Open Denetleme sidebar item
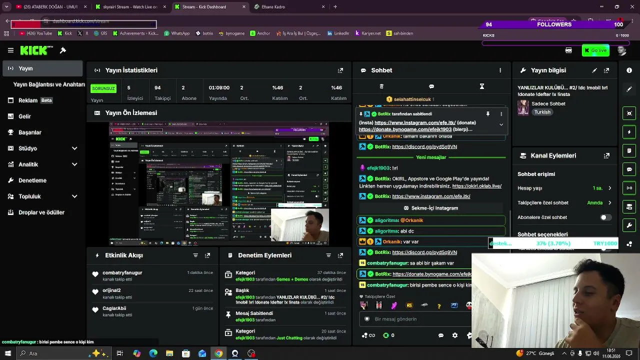640x360 pixels. [42, 180]
